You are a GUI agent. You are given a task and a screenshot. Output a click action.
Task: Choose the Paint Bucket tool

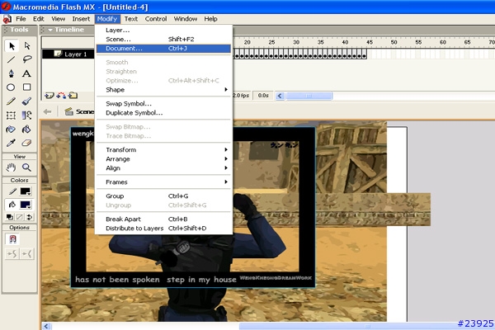pyautogui.click(x=27, y=130)
